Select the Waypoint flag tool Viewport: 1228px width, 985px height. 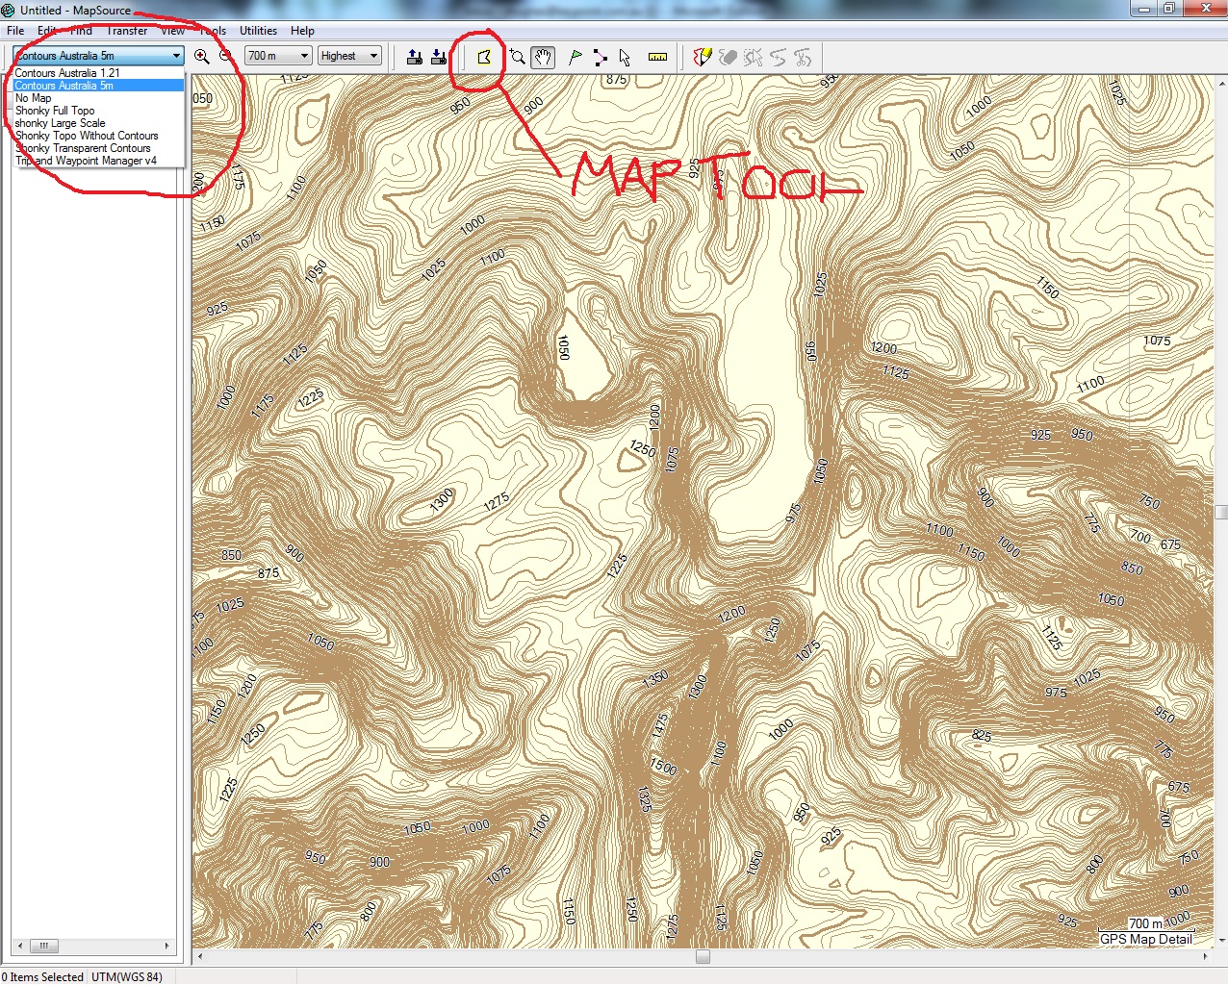576,57
